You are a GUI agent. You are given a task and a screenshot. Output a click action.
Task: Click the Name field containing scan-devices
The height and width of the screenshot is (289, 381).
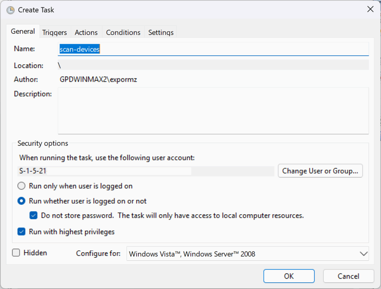(x=213, y=49)
